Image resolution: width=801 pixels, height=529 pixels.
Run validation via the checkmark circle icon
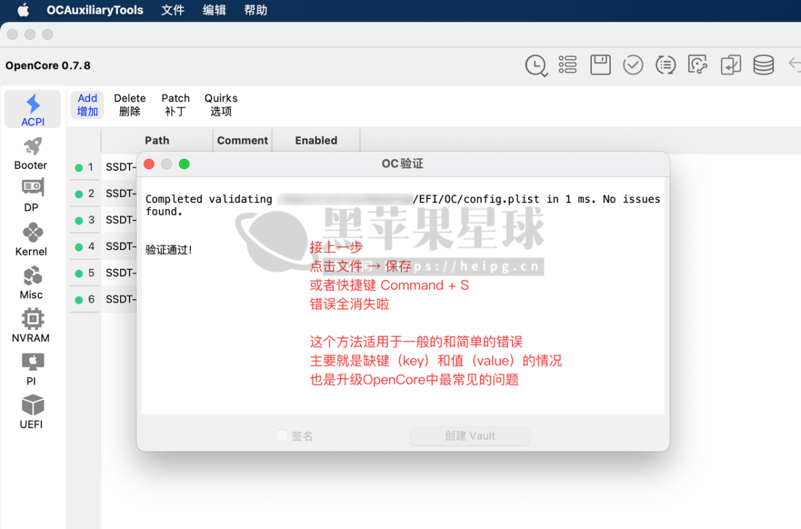[x=633, y=65]
